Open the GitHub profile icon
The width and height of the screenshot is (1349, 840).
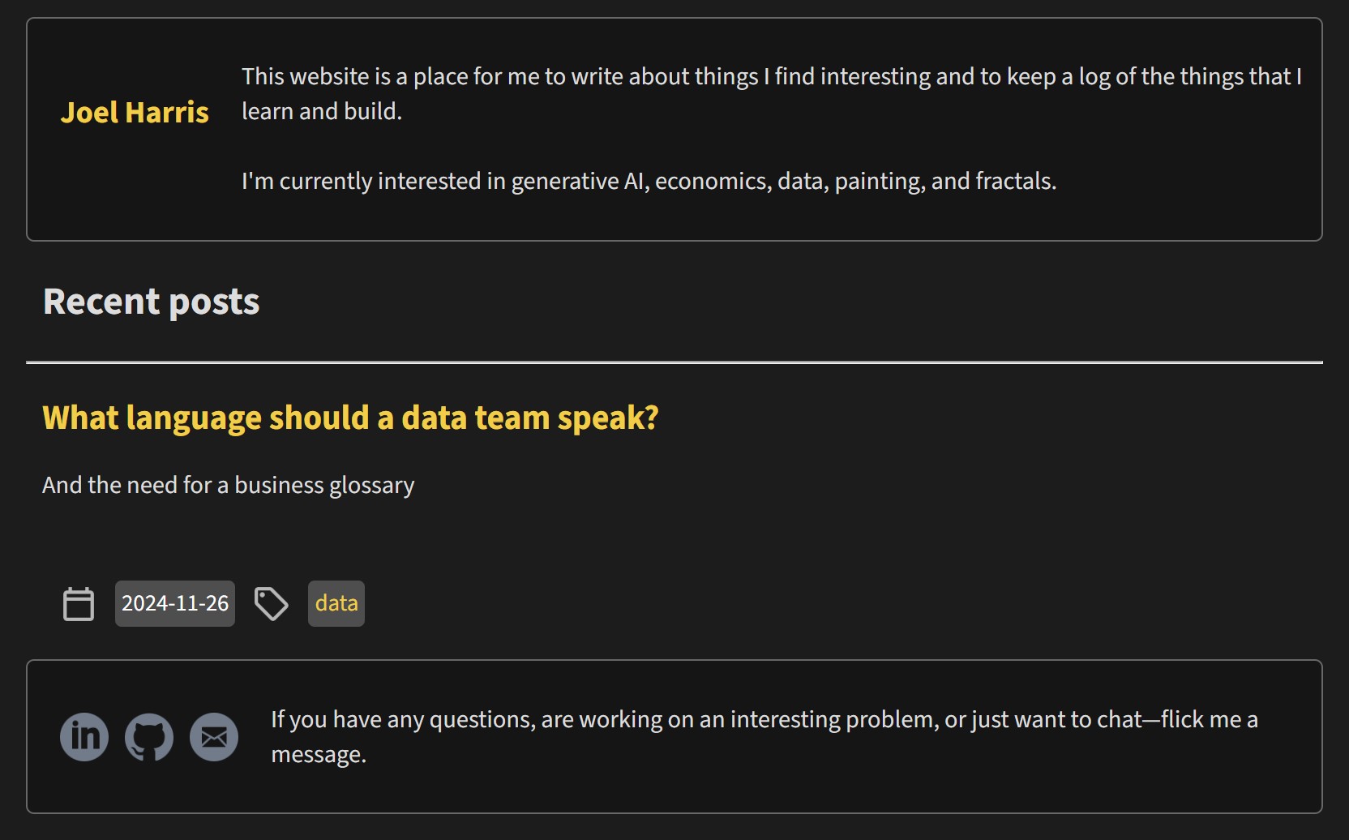[x=149, y=737]
